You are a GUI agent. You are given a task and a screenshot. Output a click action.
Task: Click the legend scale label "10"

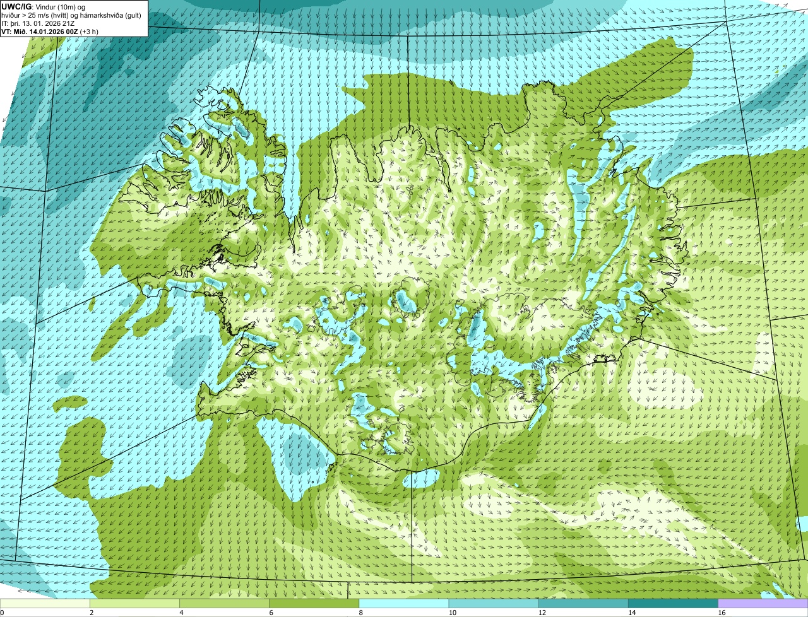453,613
